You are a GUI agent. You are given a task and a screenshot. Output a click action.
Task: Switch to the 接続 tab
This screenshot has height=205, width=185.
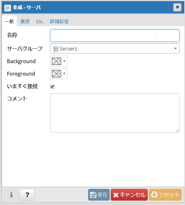(25, 21)
